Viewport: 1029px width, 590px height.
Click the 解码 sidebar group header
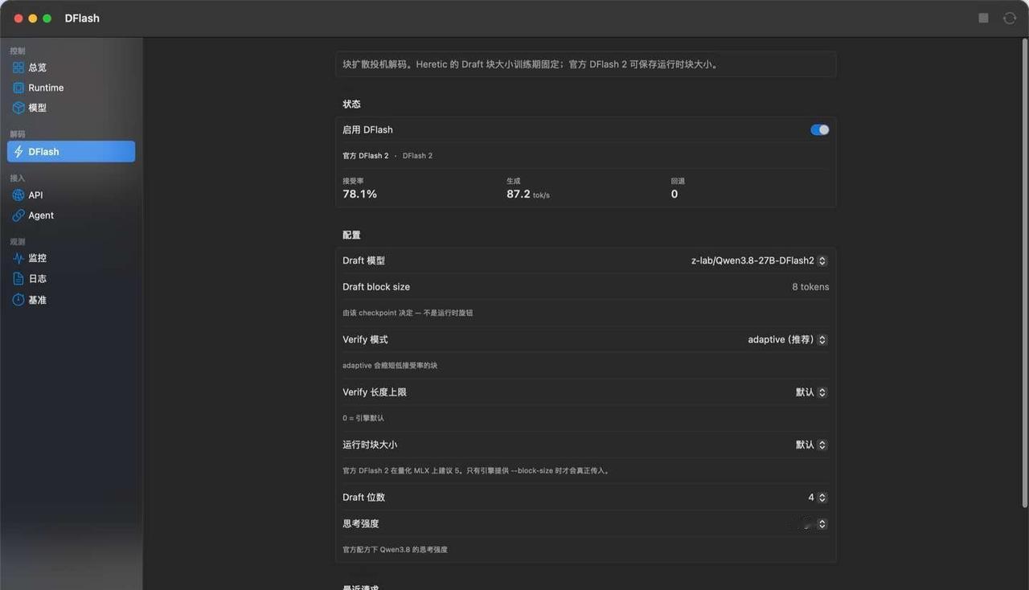pyautogui.click(x=18, y=134)
